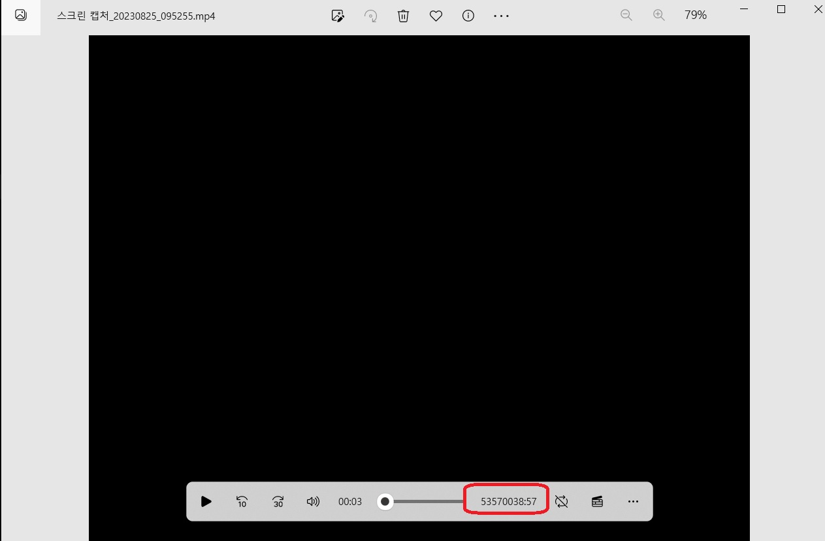The width and height of the screenshot is (825, 541).
Task: Skip back 10 seconds
Action: pos(242,502)
